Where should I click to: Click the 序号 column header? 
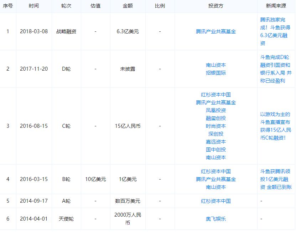[8, 6]
